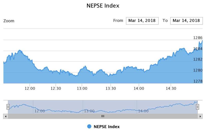Click the navigator's right range handle
Viewport: 206px width, 137px height.
(198, 107)
